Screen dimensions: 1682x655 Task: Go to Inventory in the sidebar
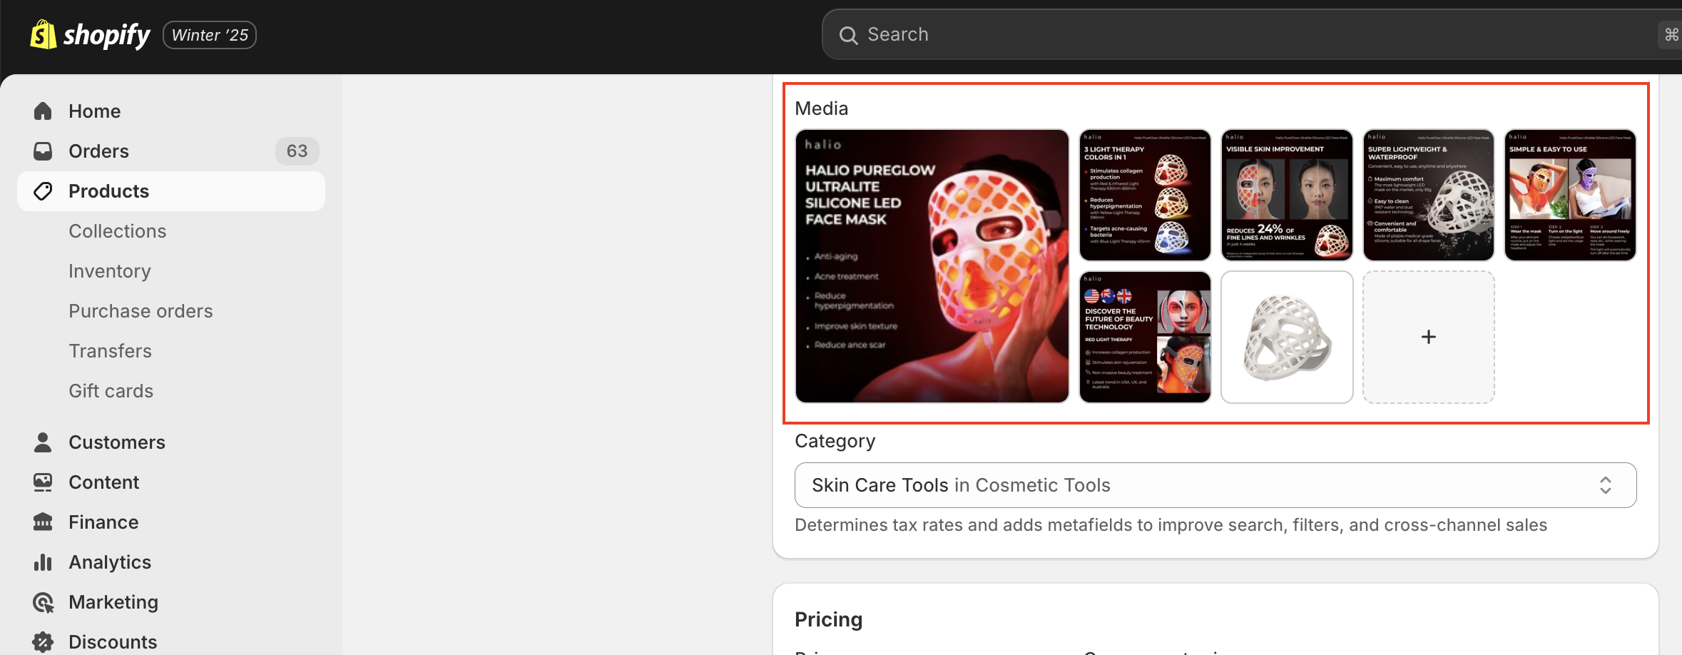pyautogui.click(x=110, y=271)
